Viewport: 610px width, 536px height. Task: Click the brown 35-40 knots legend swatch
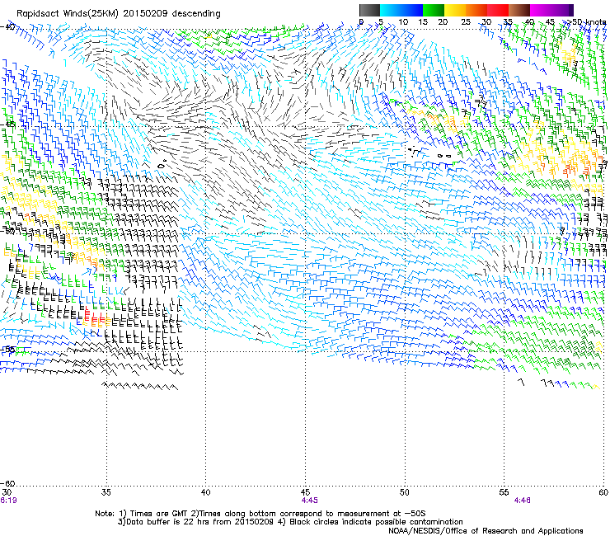[519, 10]
